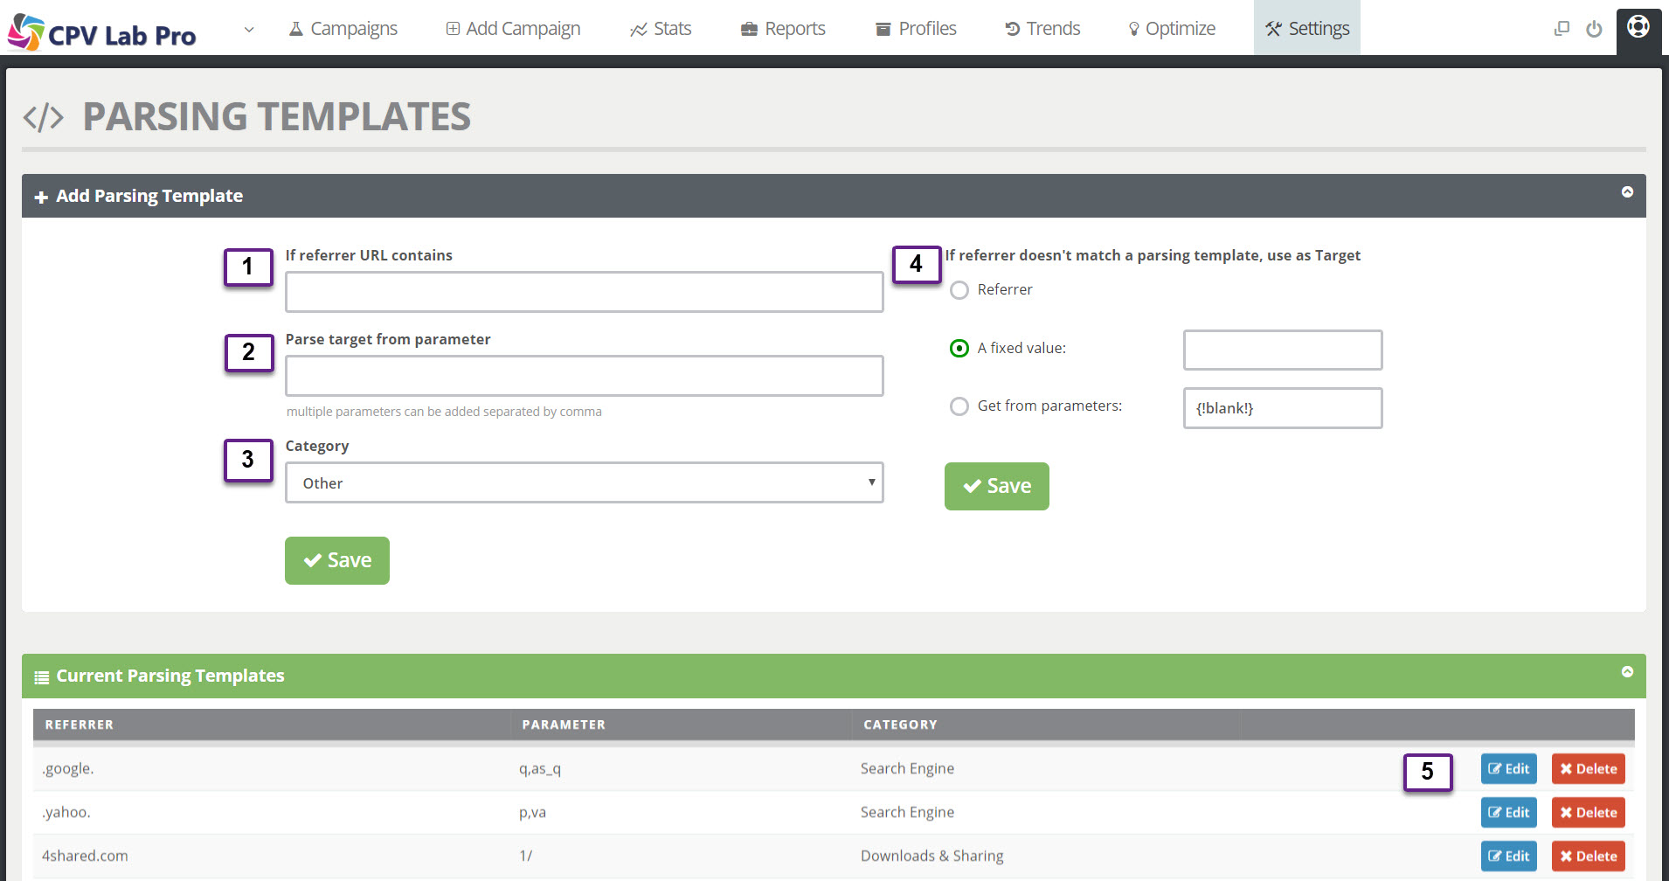This screenshot has width=1669, height=881.
Task: Click the power/logout icon
Action: click(1595, 29)
